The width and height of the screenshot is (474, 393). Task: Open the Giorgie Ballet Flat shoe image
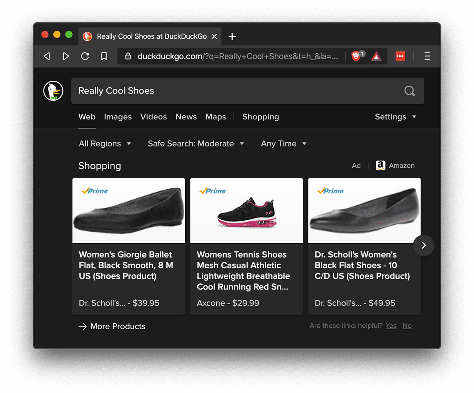click(128, 211)
